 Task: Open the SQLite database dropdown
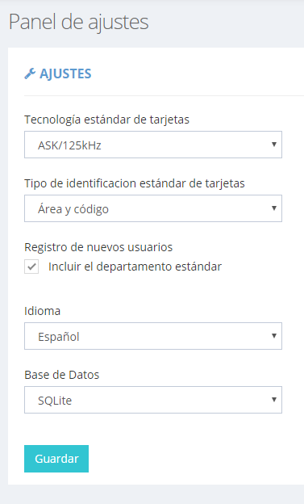tap(153, 400)
